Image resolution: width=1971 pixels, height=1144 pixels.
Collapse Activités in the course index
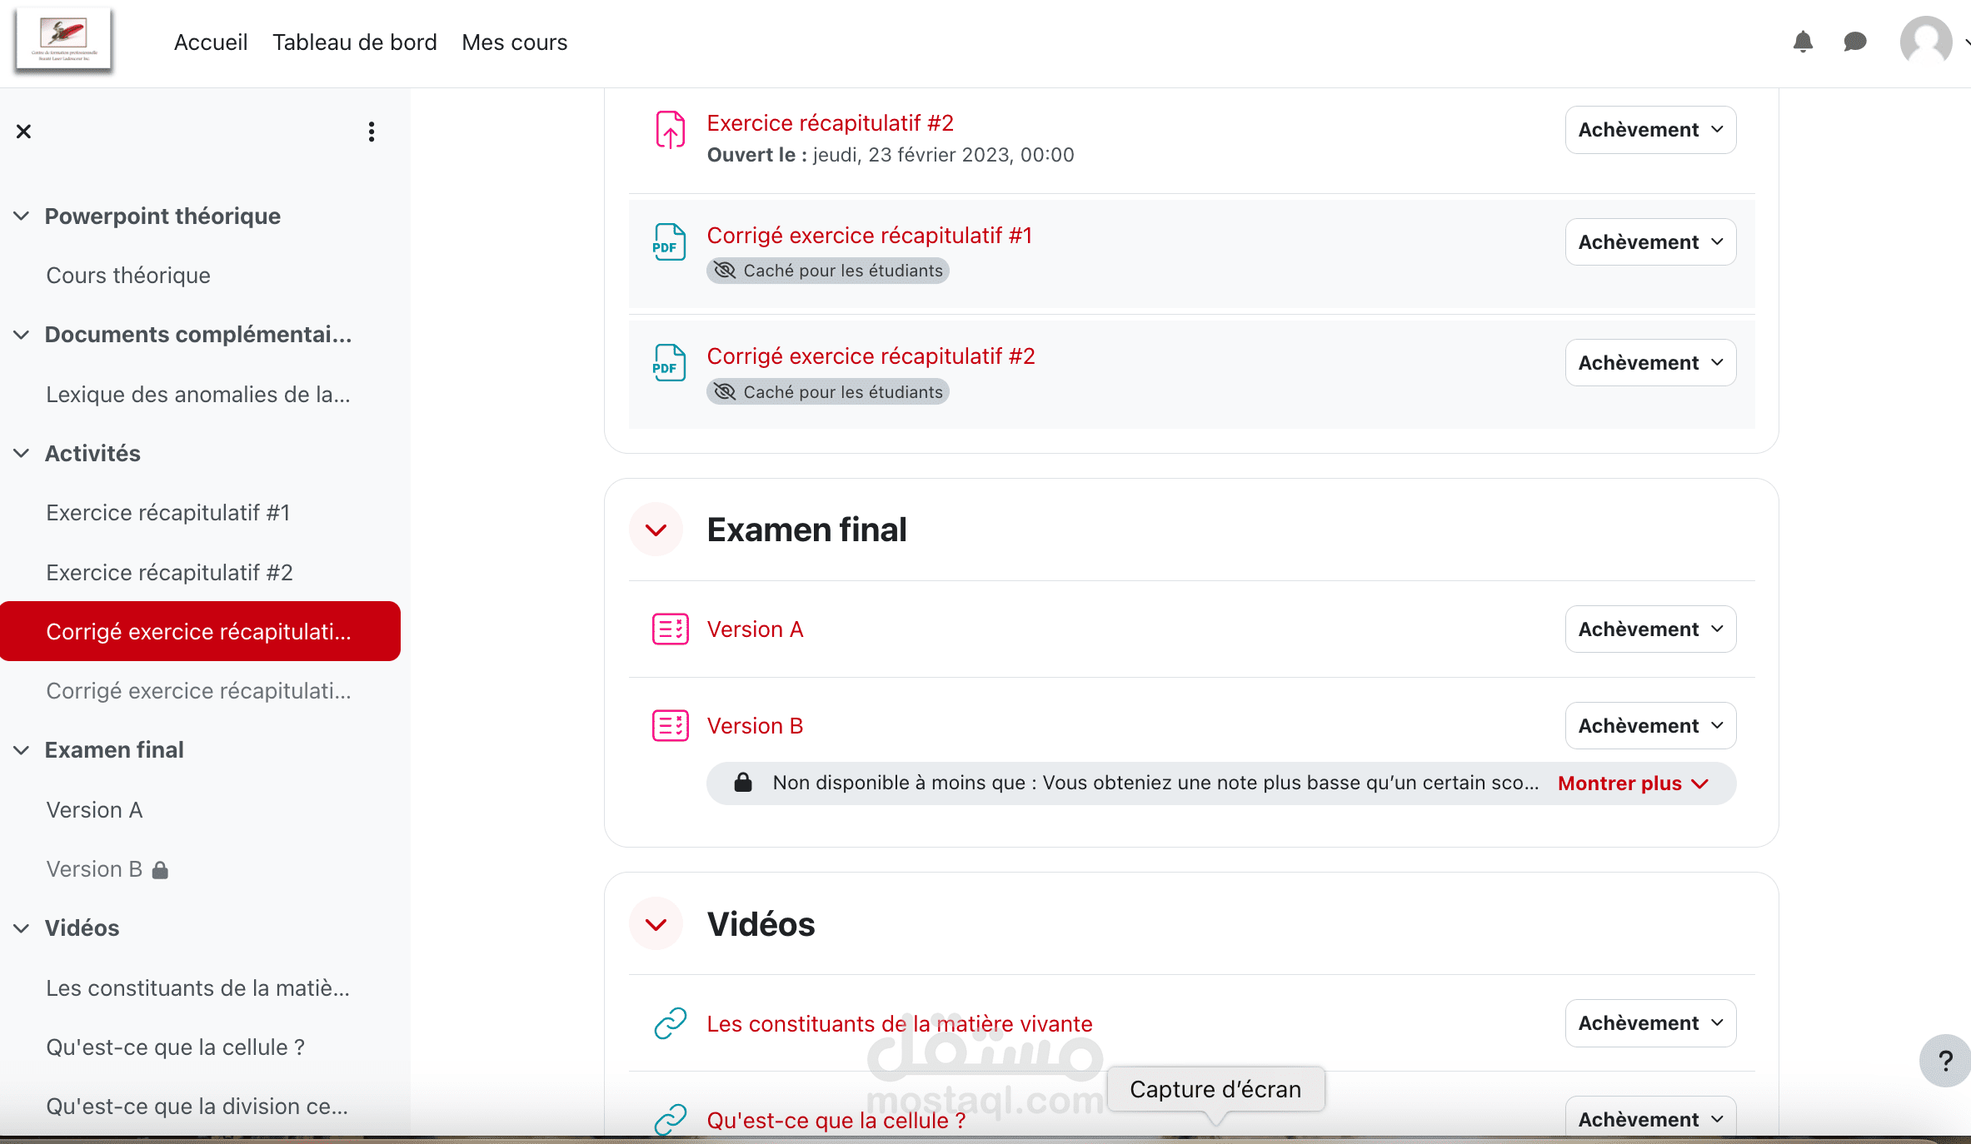click(22, 454)
